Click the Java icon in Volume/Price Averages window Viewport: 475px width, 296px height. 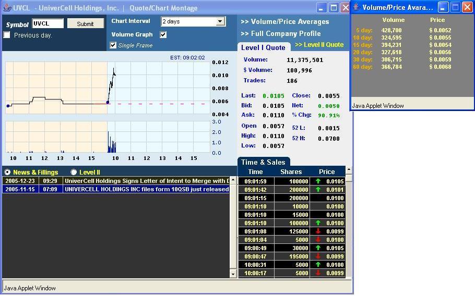click(x=356, y=7)
